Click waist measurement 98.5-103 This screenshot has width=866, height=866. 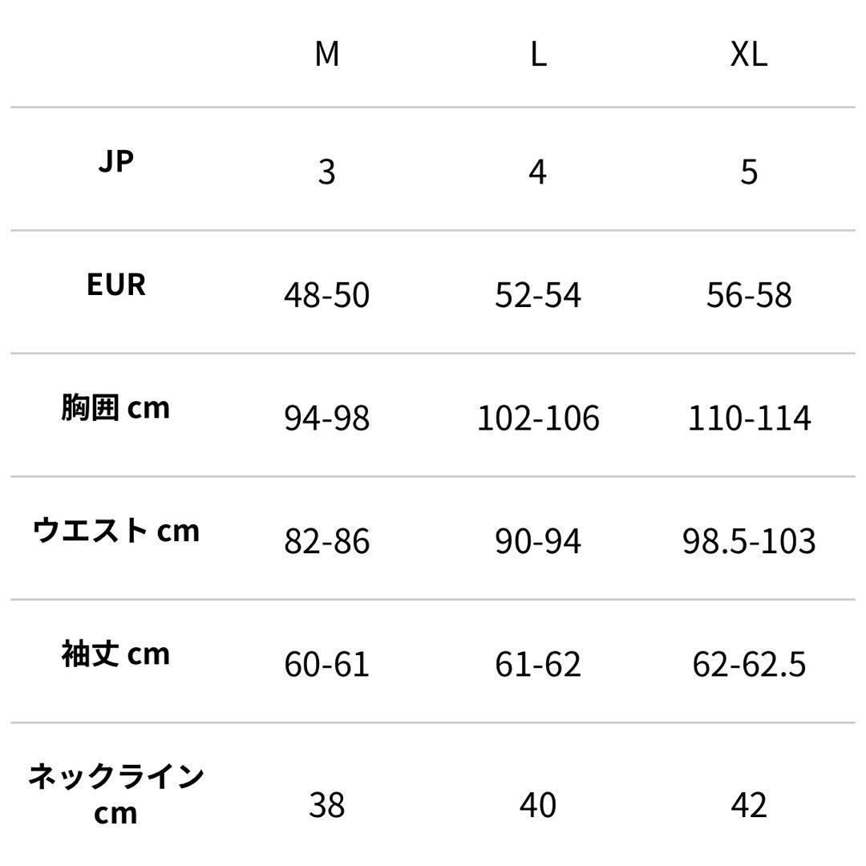749,542
